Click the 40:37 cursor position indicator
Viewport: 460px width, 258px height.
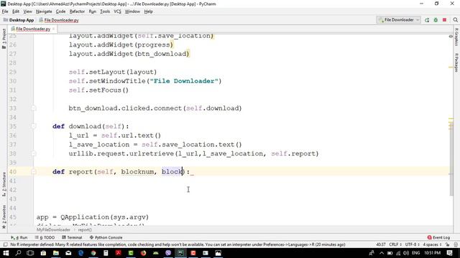pos(381,244)
